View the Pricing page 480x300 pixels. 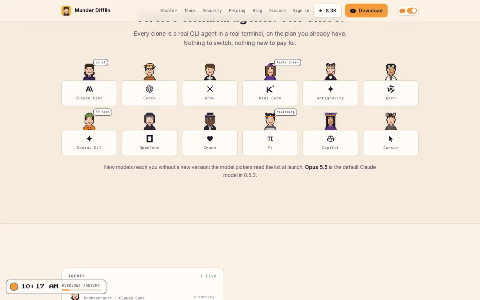(237, 11)
